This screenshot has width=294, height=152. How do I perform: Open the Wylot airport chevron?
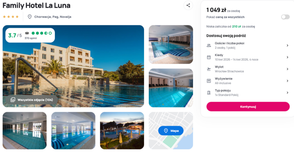(287, 69)
